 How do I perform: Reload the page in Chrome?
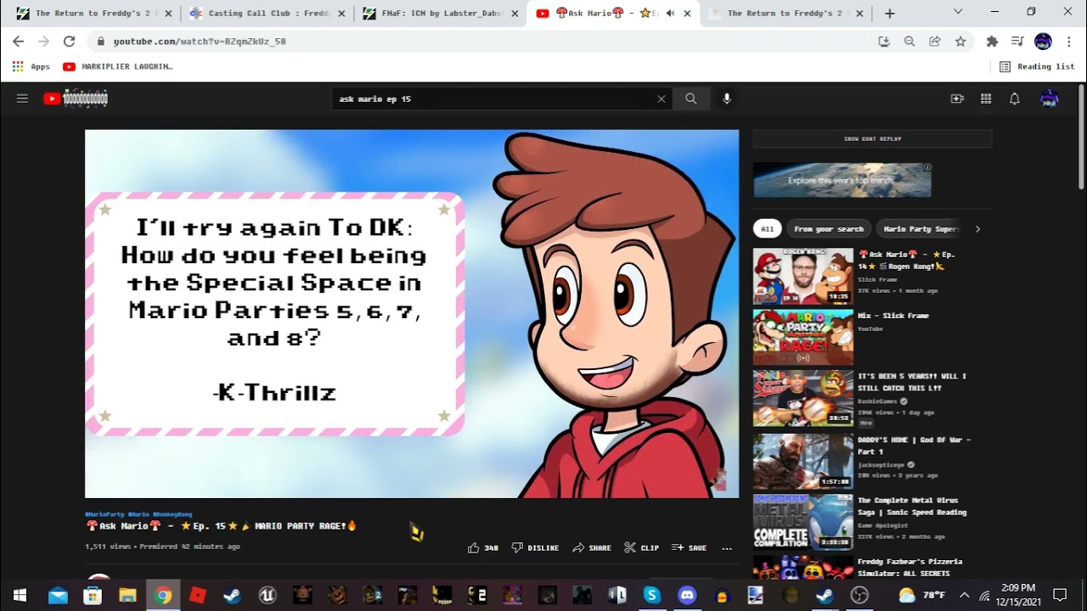tap(70, 41)
